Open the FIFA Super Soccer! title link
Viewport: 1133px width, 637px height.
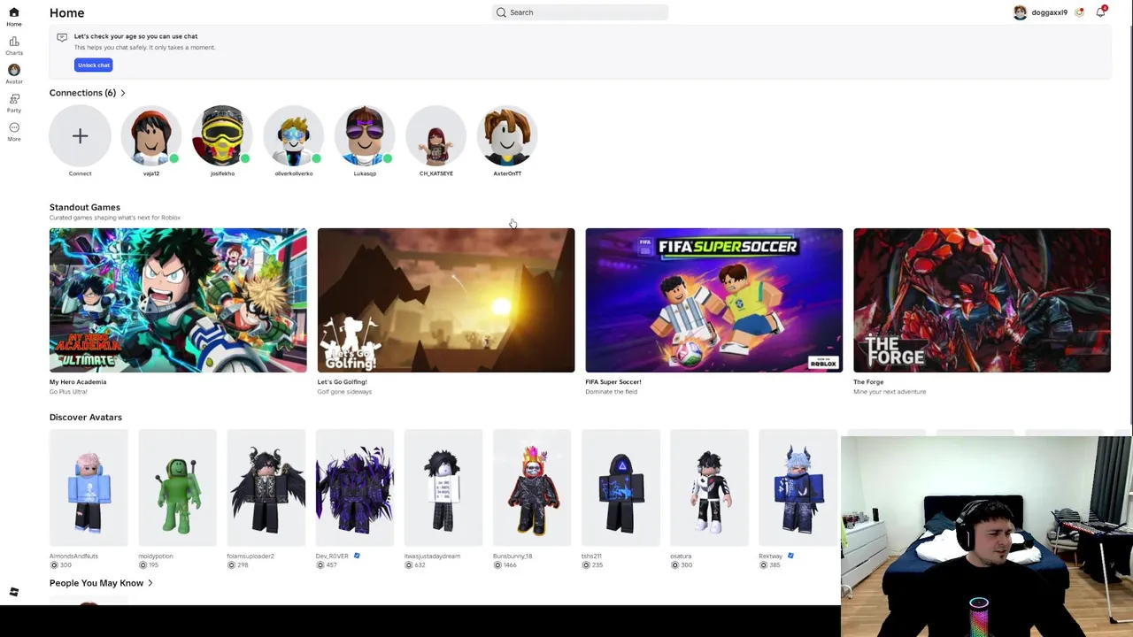(613, 382)
